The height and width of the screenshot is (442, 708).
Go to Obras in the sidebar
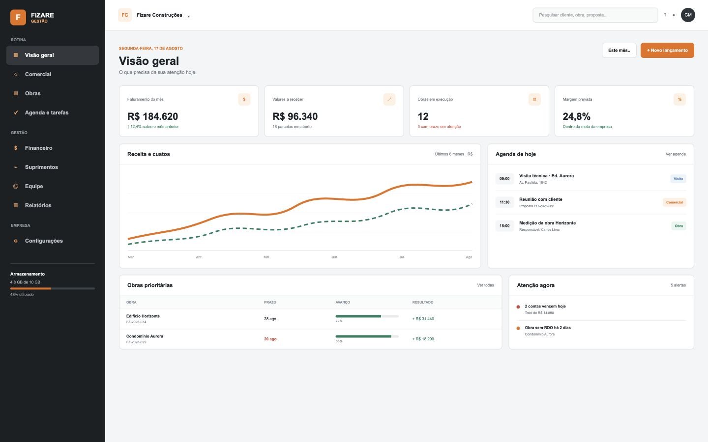click(x=53, y=93)
